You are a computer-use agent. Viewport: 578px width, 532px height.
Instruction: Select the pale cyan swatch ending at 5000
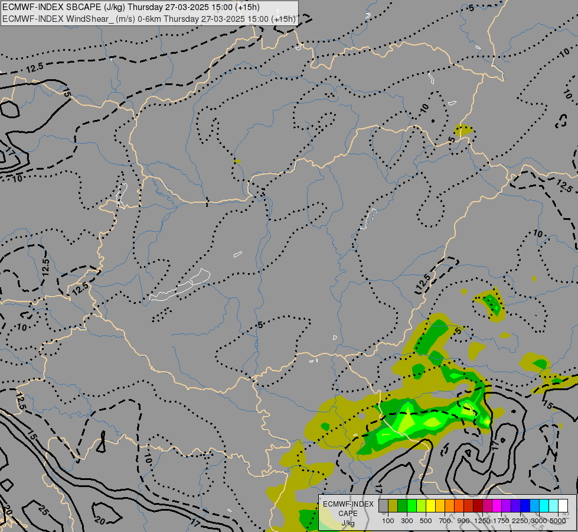coord(553,506)
